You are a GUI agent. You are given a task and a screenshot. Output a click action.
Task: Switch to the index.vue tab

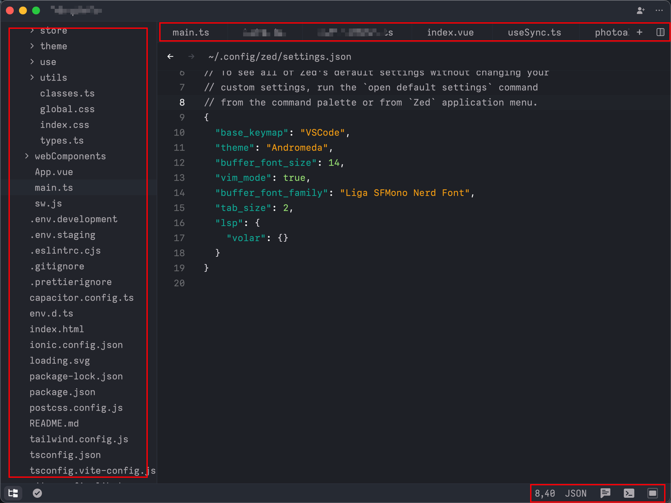(x=450, y=32)
